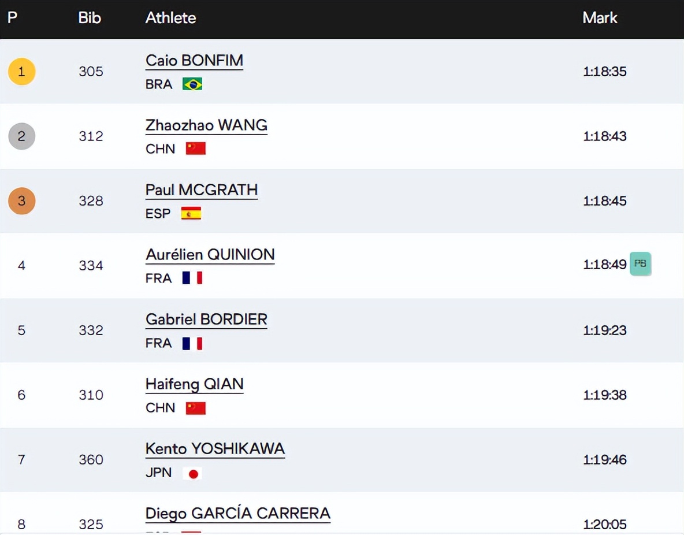Open Aurélien QUINION athlete page
Viewport: 684px width, 535px height.
[x=210, y=255]
